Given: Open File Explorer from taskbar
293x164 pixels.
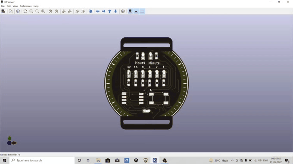Looking at the screenshot, I should pyautogui.click(x=98, y=160).
